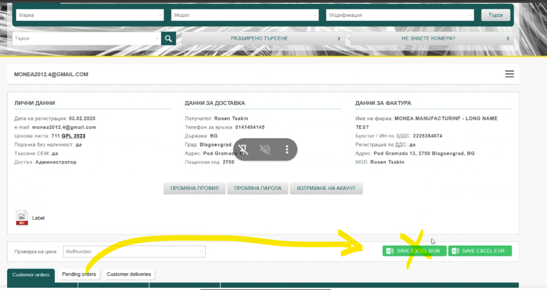This screenshot has width=547, height=290.
Task: Expand the Марка dropdown
Action: pyautogui.click(x=90, y=15)
